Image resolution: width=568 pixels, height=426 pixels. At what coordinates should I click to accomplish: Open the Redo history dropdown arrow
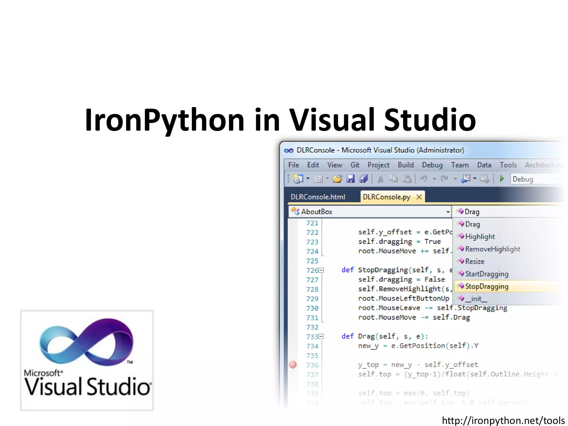455,179
